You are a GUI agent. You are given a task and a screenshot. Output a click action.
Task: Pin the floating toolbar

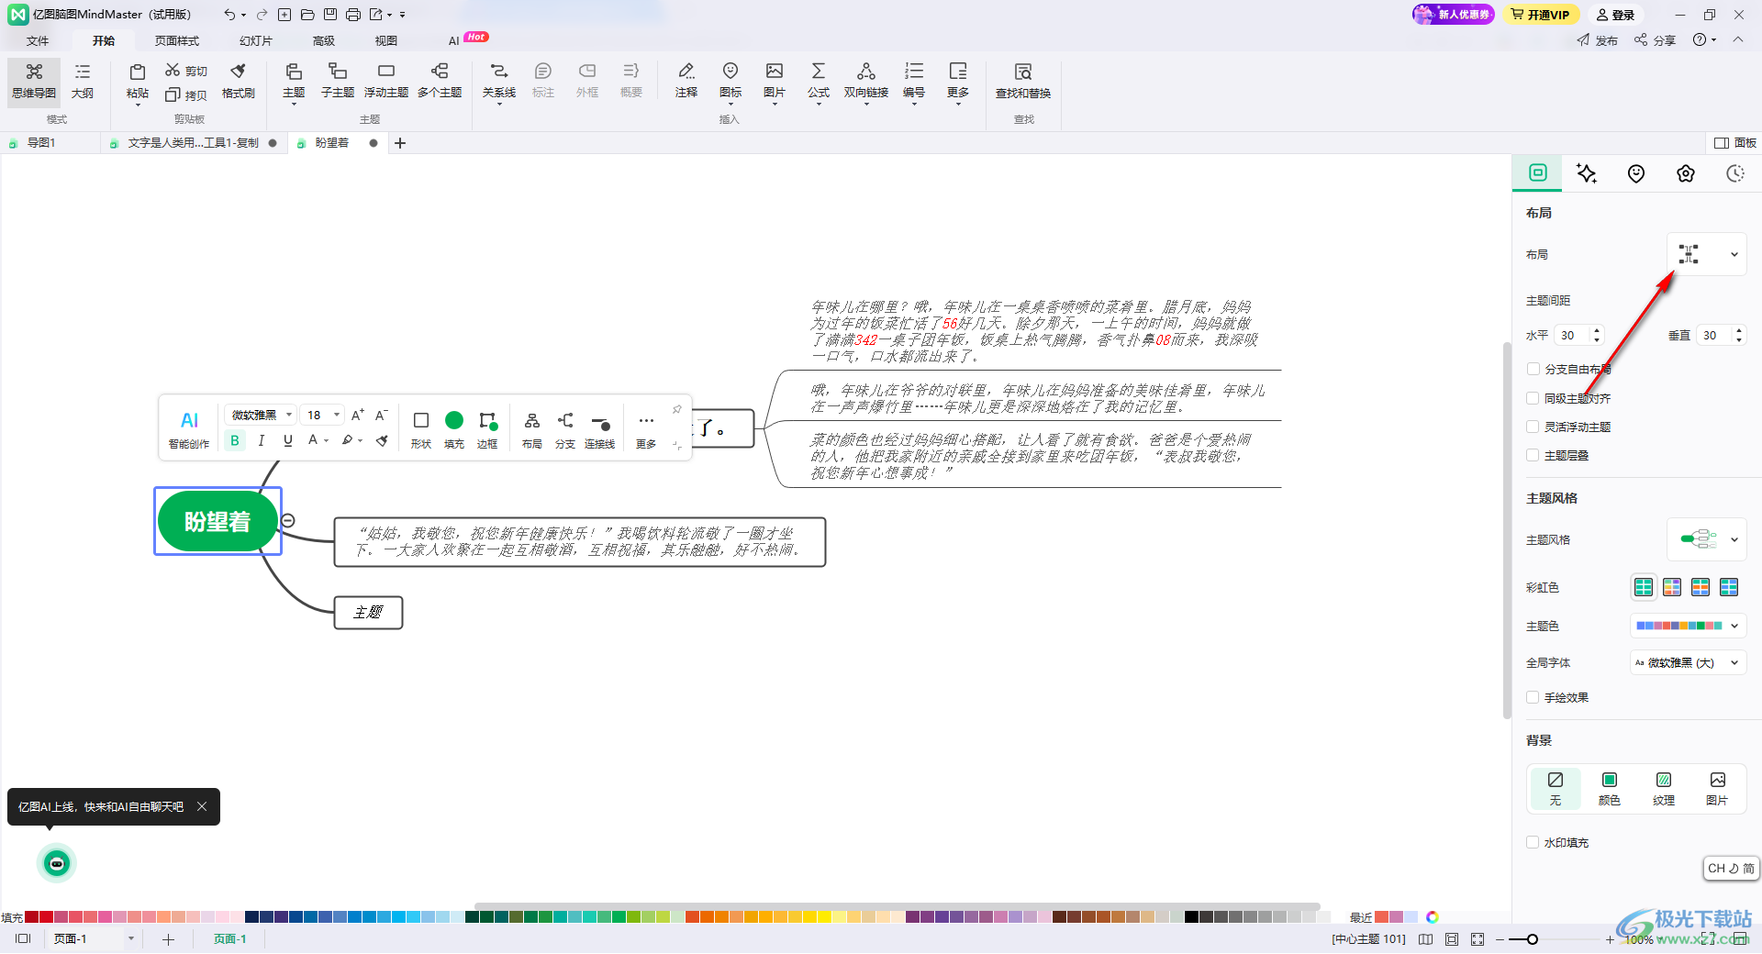tap(677, 409)
